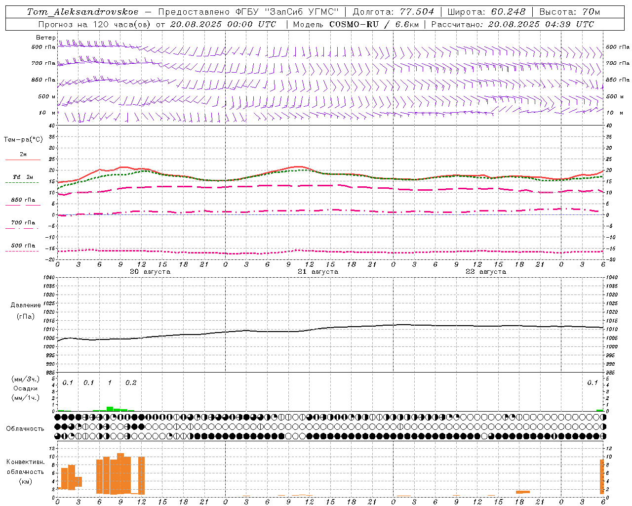Click left '500 м' wind level label
Screen dimensions: 632x506
click(47, 96)
